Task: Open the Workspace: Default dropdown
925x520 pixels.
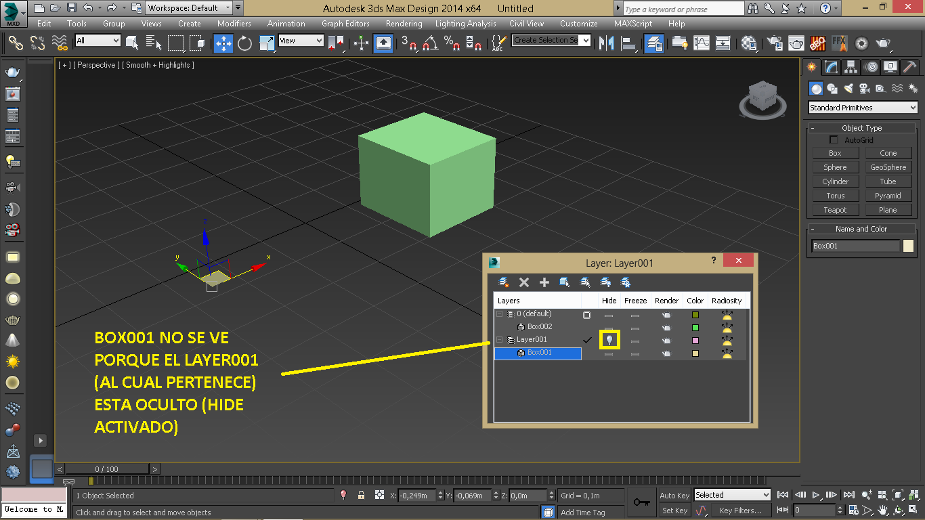Action: click(x=189, y=8)
